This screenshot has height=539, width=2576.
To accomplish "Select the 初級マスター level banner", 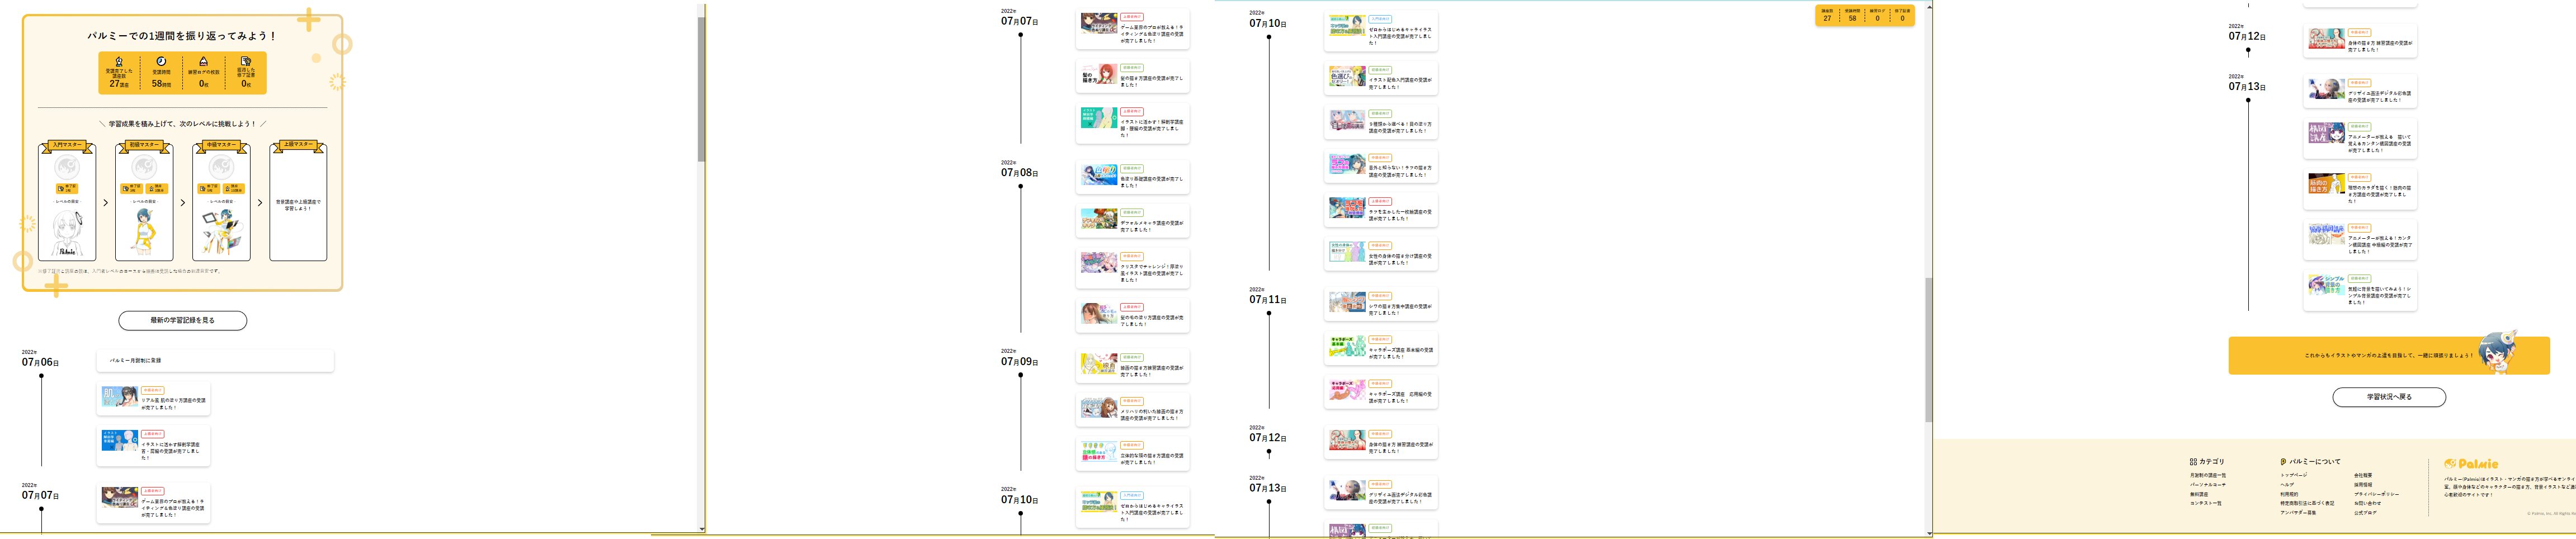I will (144, 146).
